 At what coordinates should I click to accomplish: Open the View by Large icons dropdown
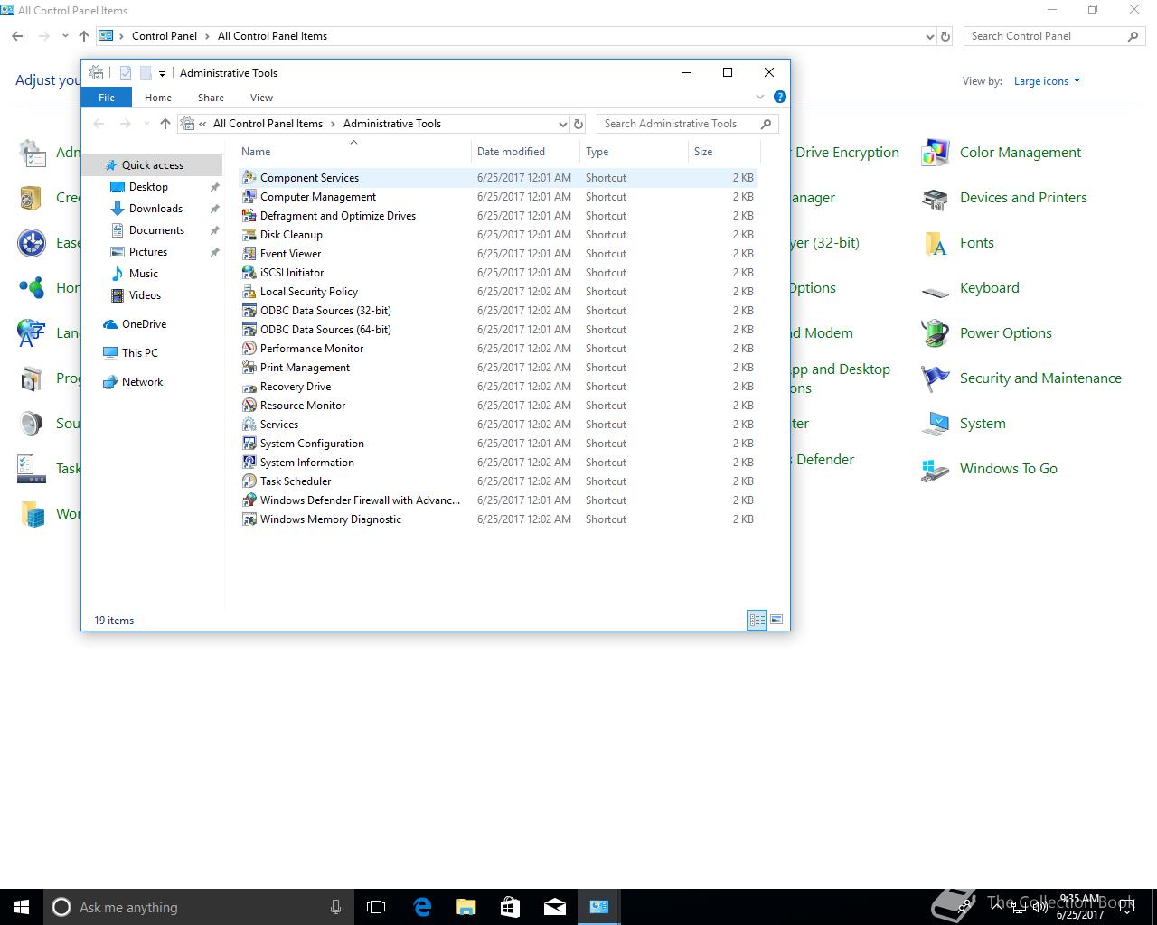1047,81
